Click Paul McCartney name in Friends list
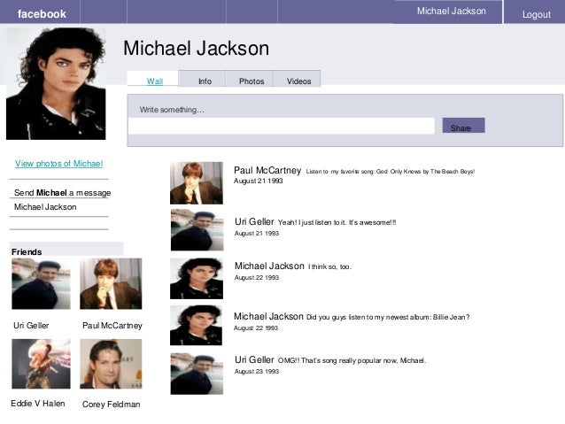The image size is (565, 424). [112, 325]
